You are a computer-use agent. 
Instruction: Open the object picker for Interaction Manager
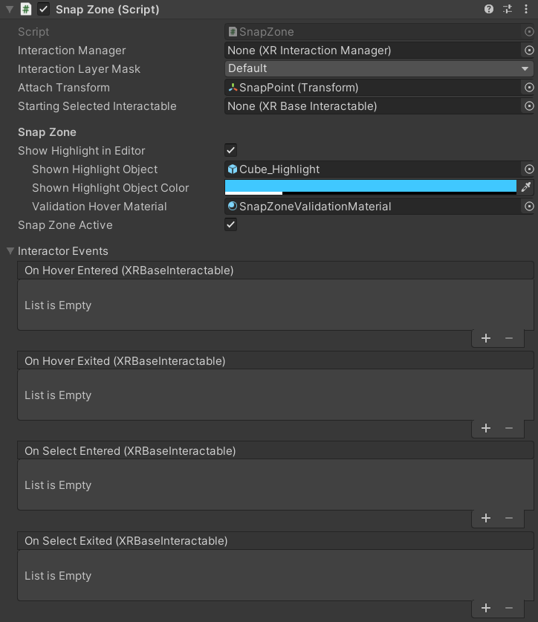[528, 50]
